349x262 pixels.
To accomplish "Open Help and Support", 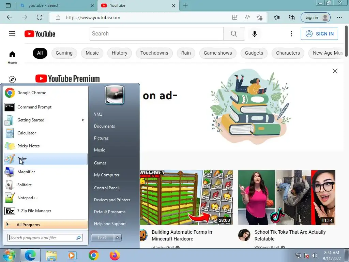I will [x=110, y=224].
